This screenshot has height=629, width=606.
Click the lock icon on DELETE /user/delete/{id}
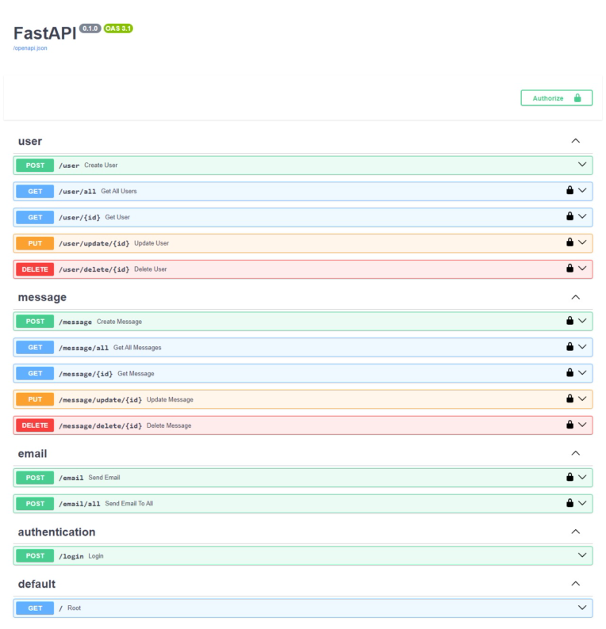[570, 268]
